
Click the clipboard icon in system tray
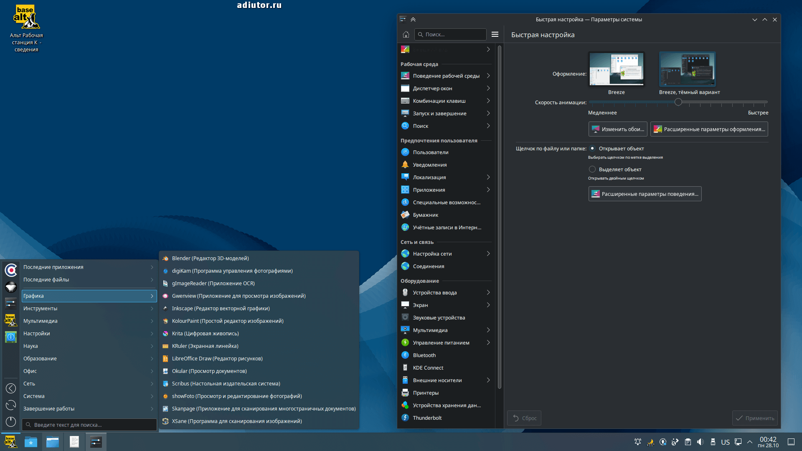pos(688,442)
